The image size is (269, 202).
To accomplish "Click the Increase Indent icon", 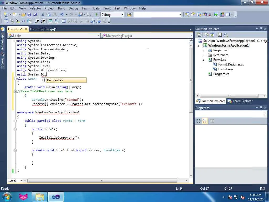I will (x=43, y=21).
